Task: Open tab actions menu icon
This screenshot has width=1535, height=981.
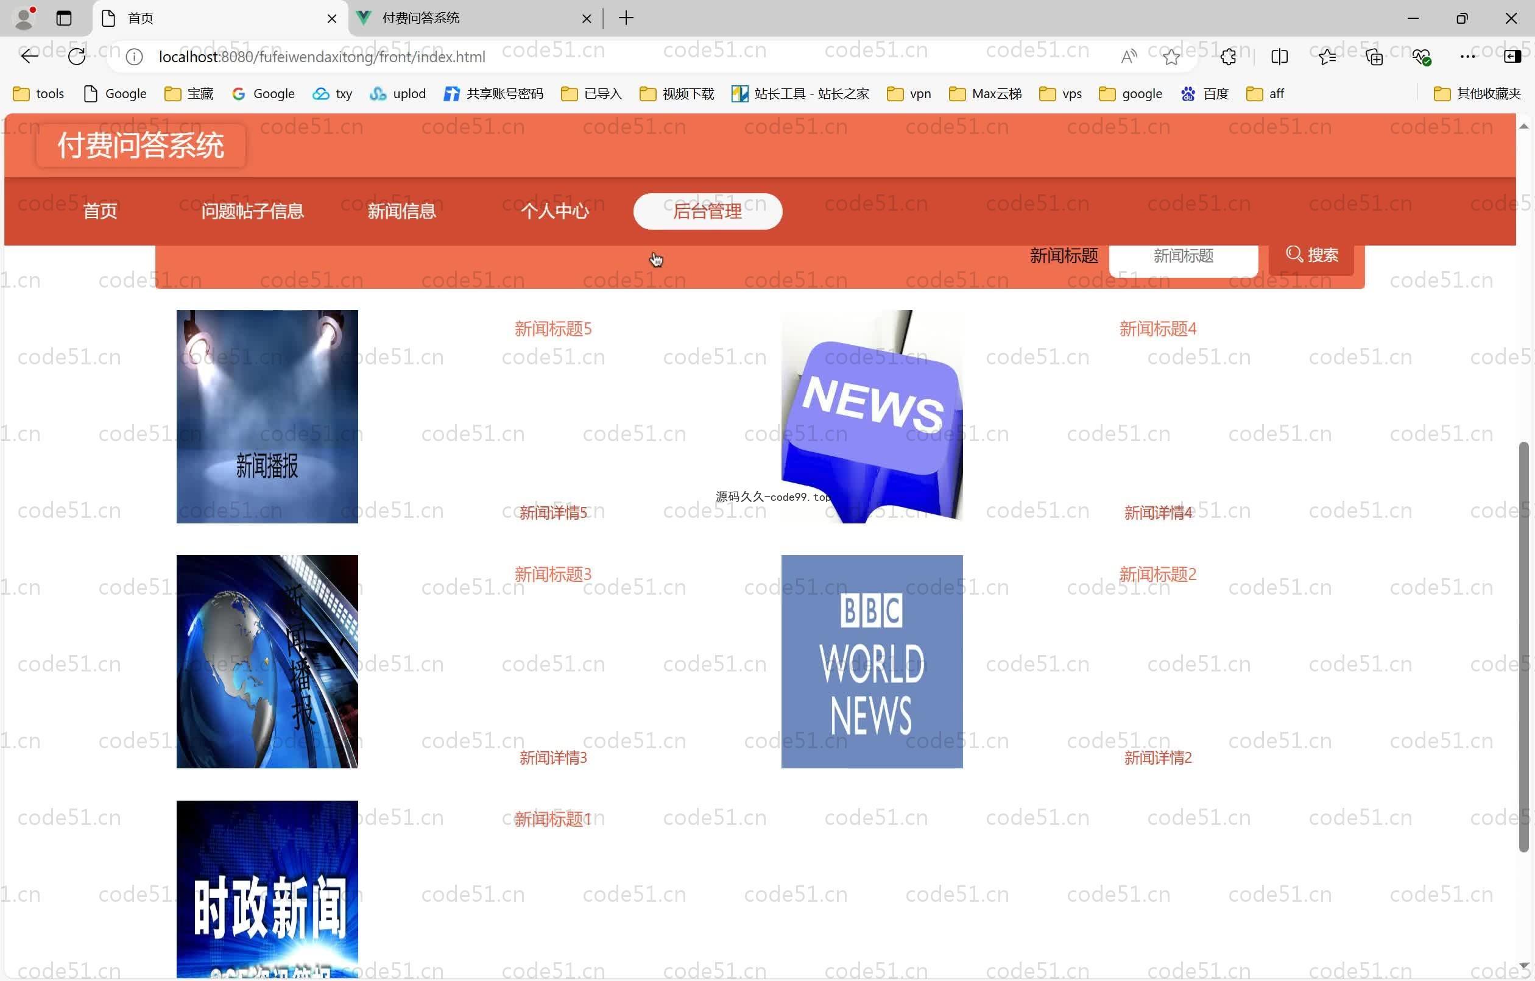Action: (64, 18)
